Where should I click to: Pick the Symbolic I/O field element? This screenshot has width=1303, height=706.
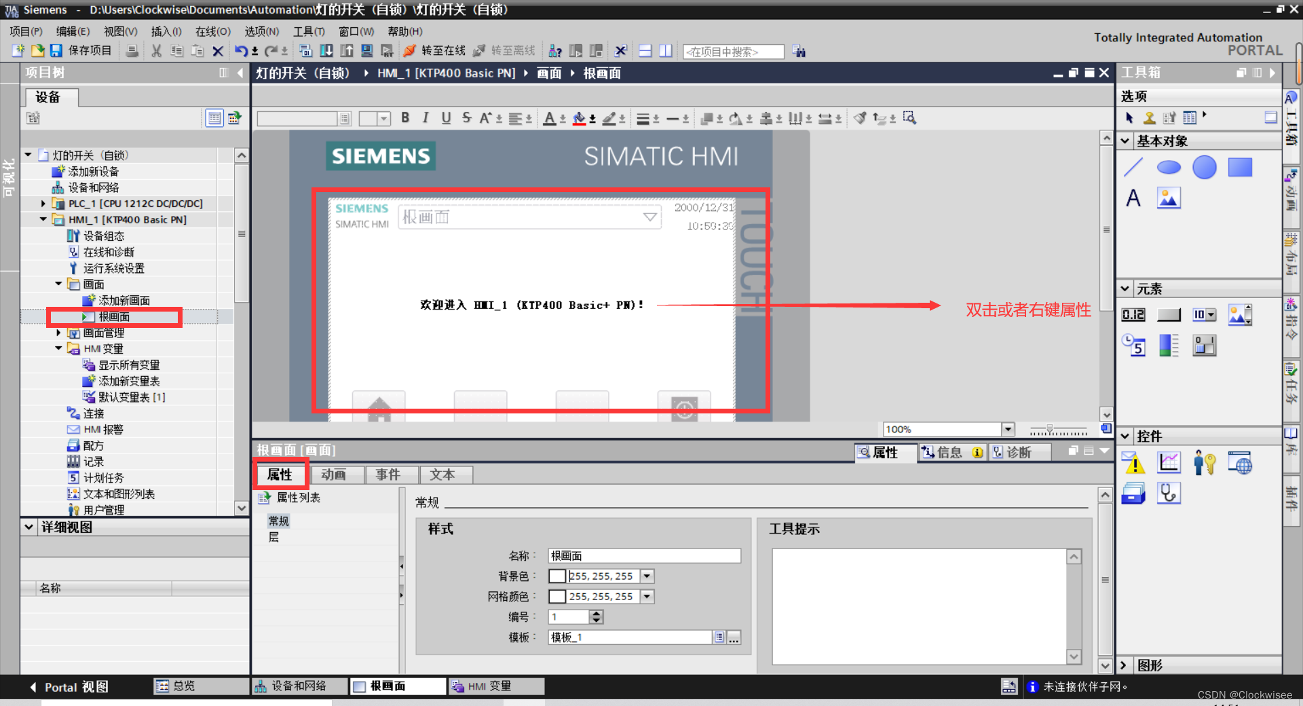[x=1205, y=314]
